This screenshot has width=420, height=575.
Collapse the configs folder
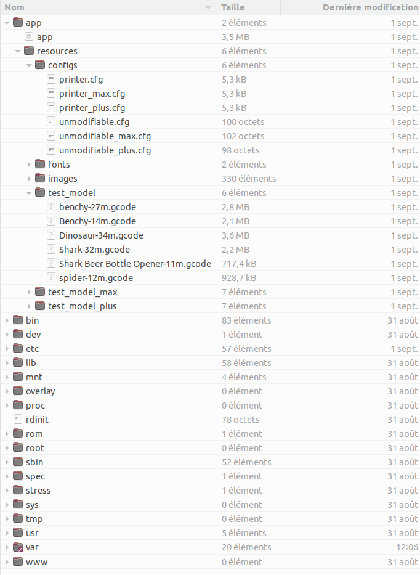click(x=29, y=65)
